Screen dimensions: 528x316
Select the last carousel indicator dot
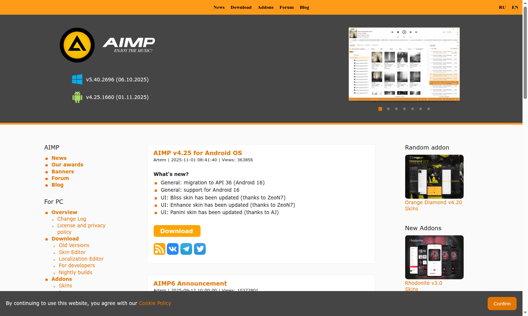428,109
